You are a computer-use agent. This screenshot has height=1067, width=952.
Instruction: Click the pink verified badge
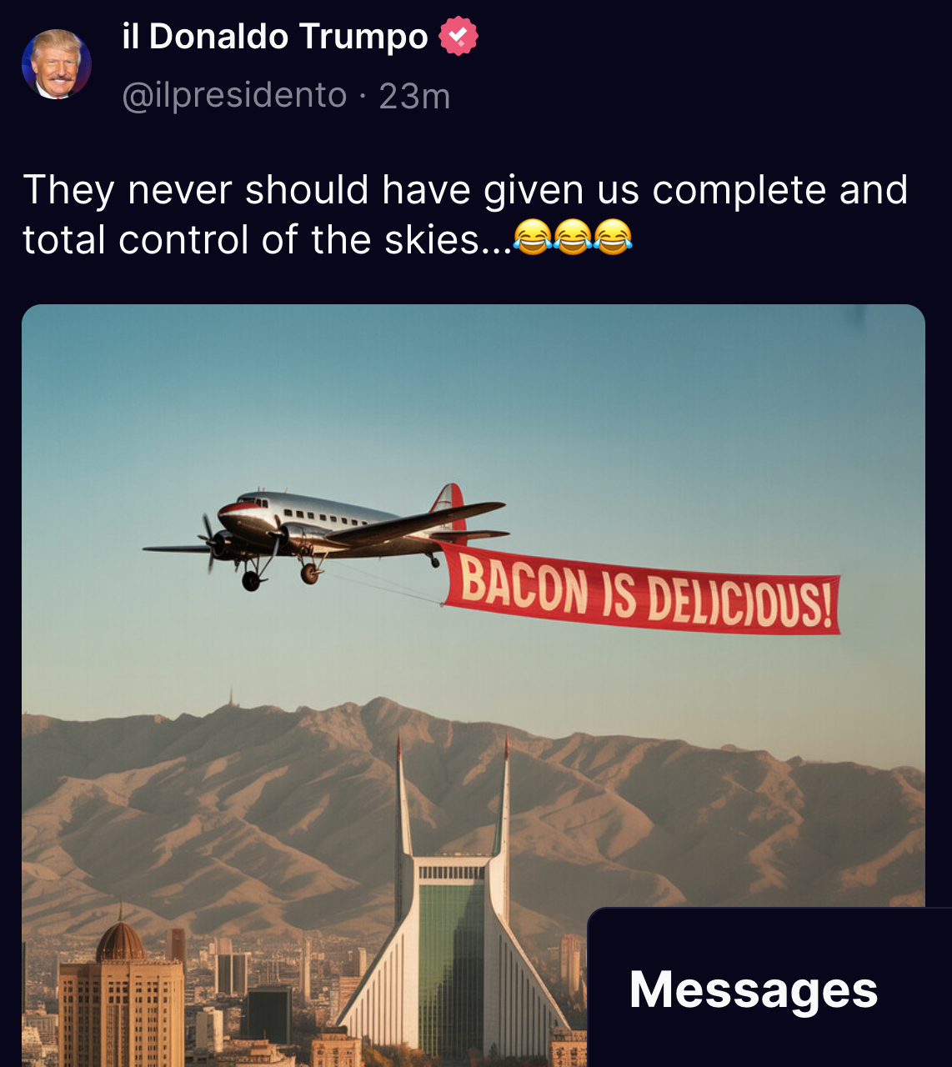[x=458, y=37]
